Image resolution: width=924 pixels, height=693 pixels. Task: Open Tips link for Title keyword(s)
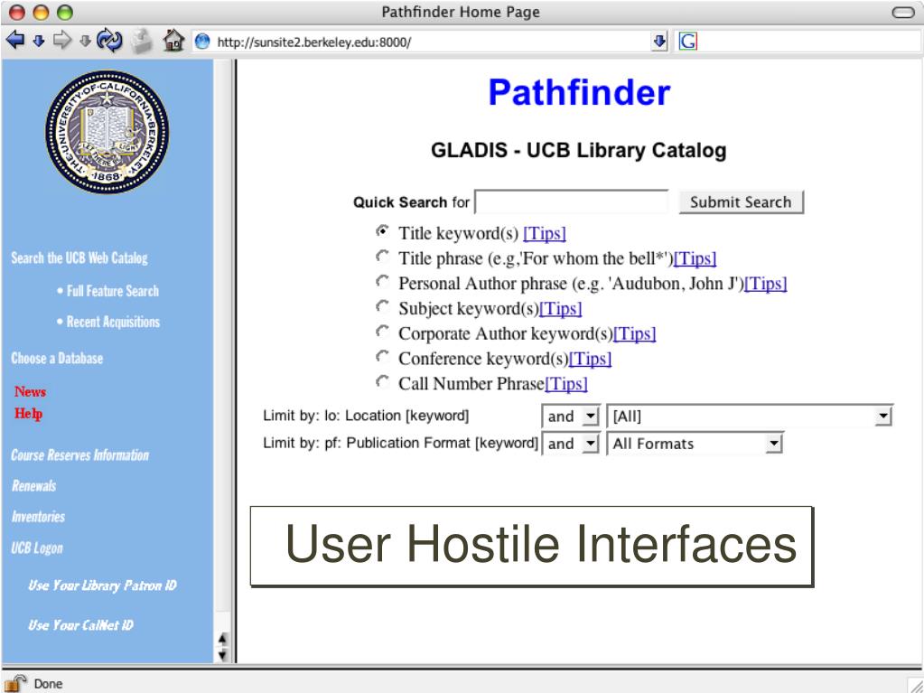pyautogui.click(x=545, y=233)
